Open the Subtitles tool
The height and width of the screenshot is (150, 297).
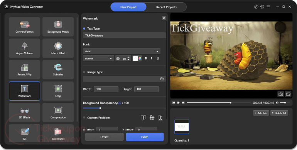click(58, 70)
